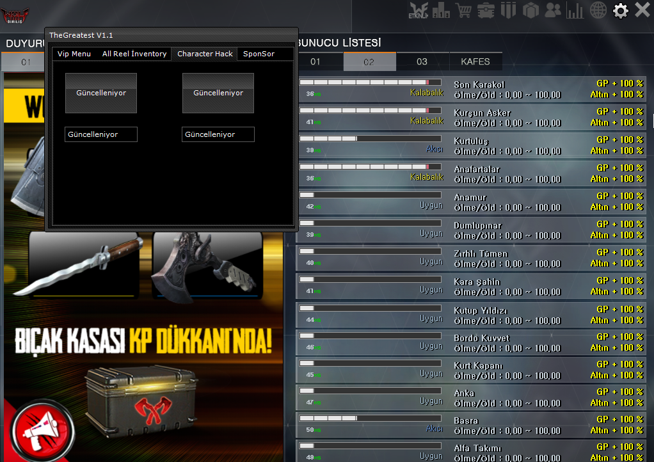
Task: Click Basra population bar
Action: (371, 418)
